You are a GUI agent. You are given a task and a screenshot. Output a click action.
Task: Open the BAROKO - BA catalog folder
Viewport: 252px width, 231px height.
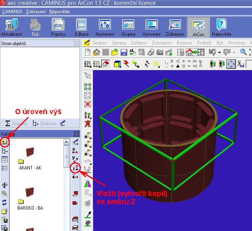coord(30,199)
